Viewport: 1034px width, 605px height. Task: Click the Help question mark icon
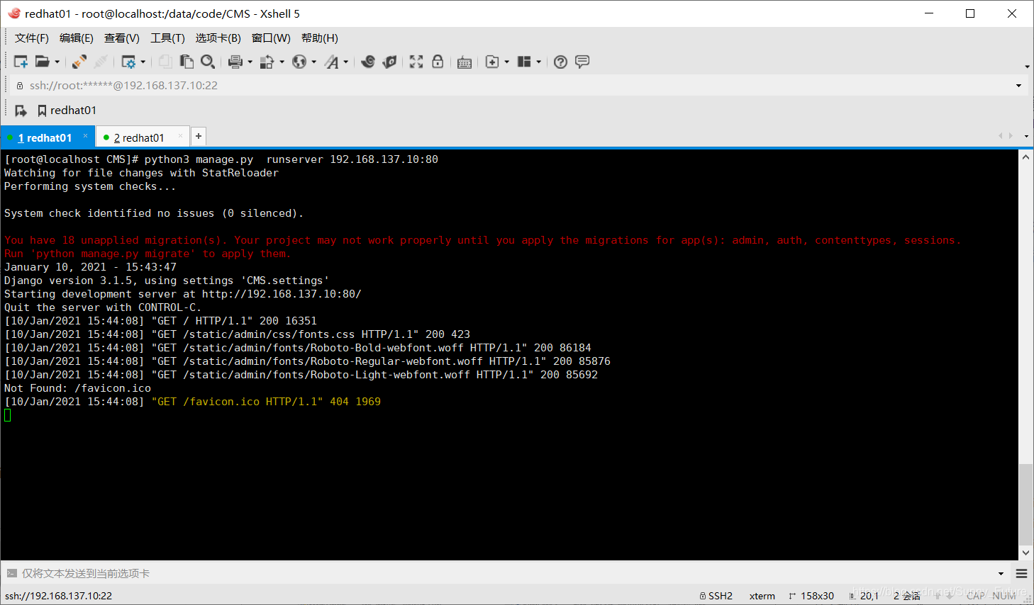560,62
